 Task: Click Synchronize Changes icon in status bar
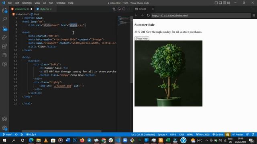(x=16, y=134)
